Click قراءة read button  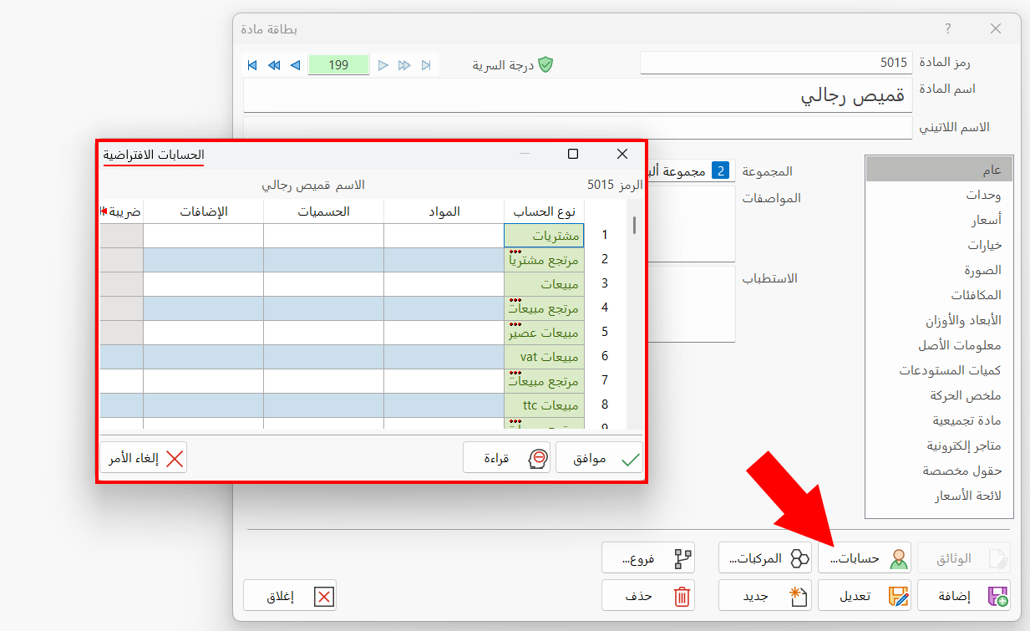[x=507, y=458]
